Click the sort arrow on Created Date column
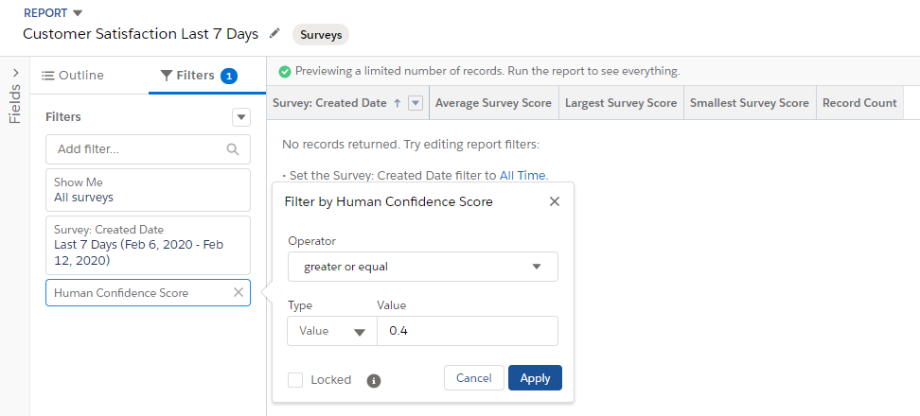The image size is (920, 416). [397, 103]
